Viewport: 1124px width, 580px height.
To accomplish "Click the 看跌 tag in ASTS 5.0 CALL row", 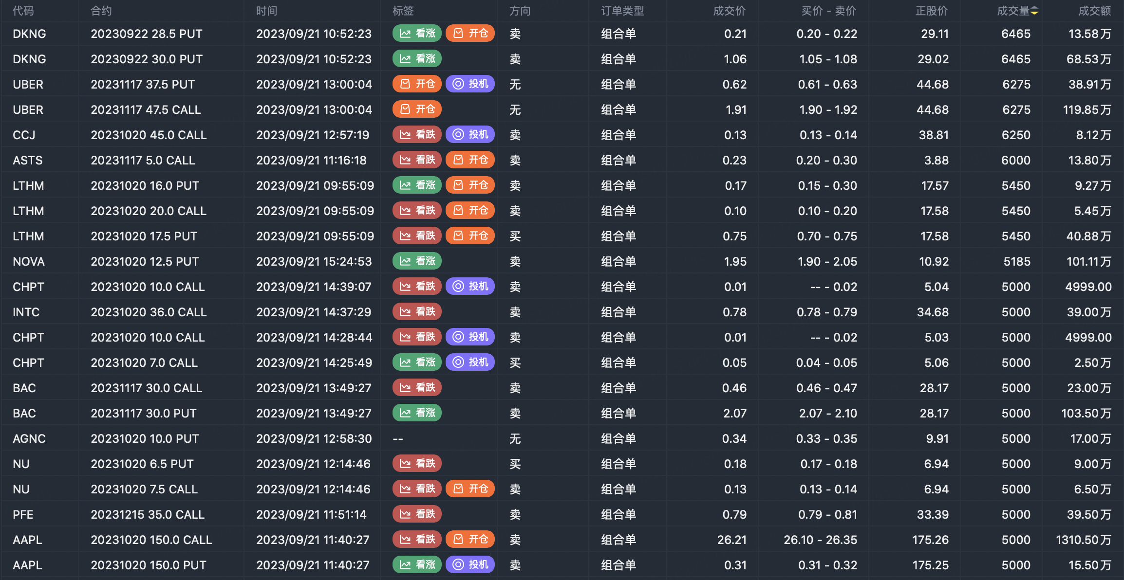I will 417,160.
